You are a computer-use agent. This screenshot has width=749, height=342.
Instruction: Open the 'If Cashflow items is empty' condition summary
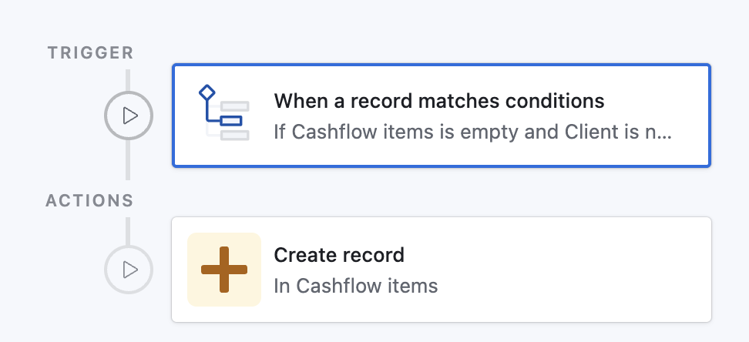pyautogui.click(x=472, y=132)
